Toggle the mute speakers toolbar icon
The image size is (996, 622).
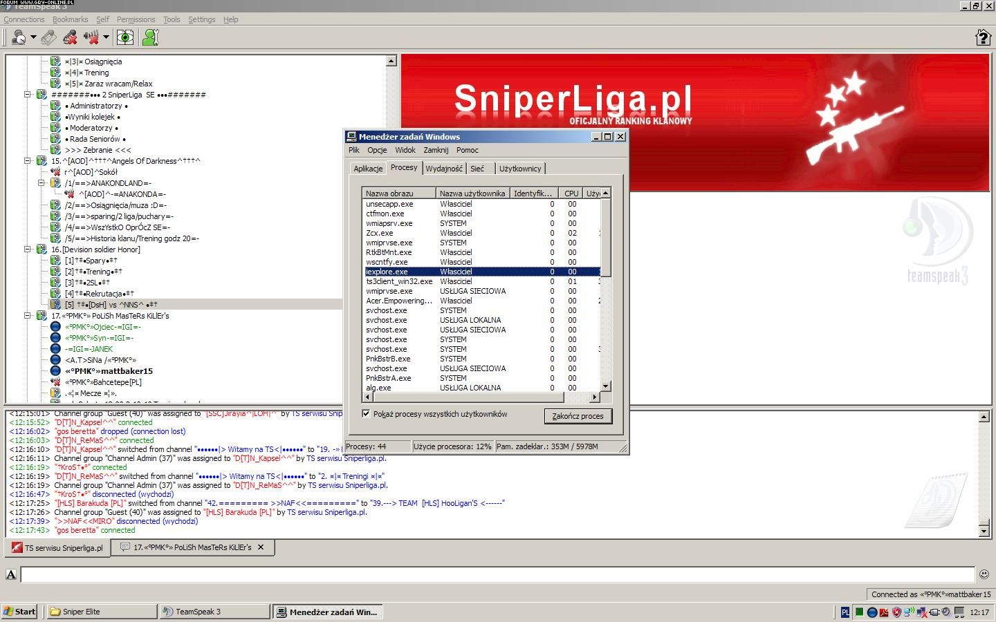click(x=91, y=37)
